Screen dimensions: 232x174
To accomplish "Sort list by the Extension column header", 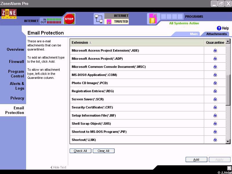I will coord(137,43).
